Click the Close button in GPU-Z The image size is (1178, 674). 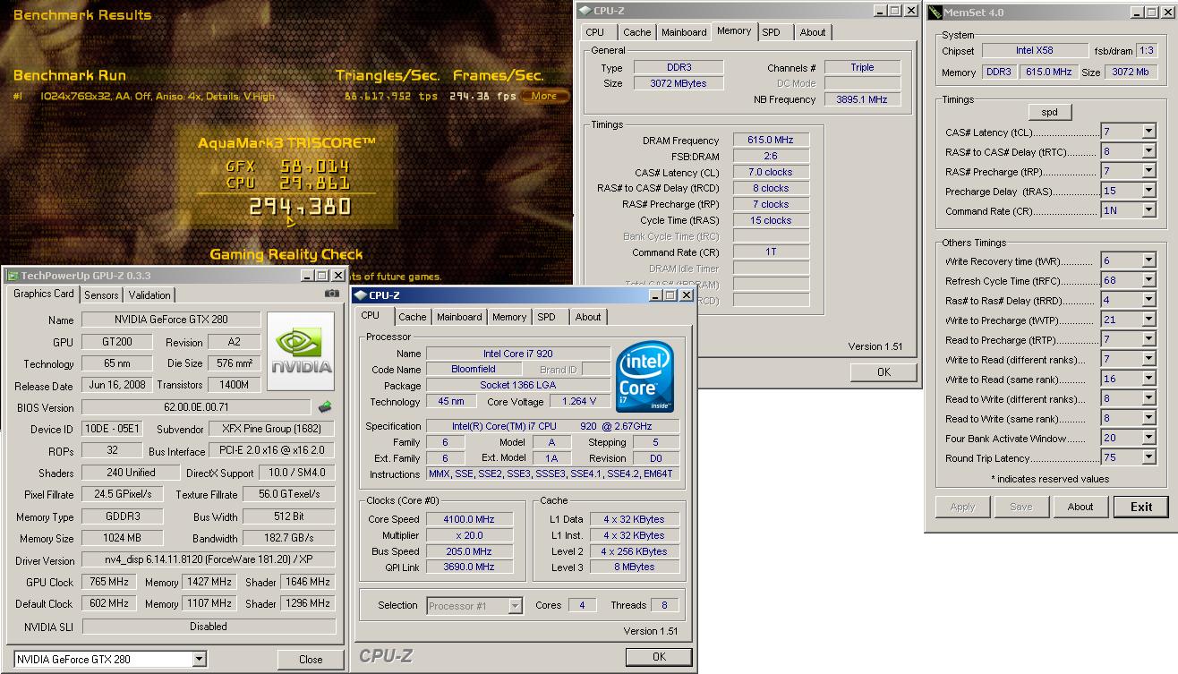click(311, 660)
